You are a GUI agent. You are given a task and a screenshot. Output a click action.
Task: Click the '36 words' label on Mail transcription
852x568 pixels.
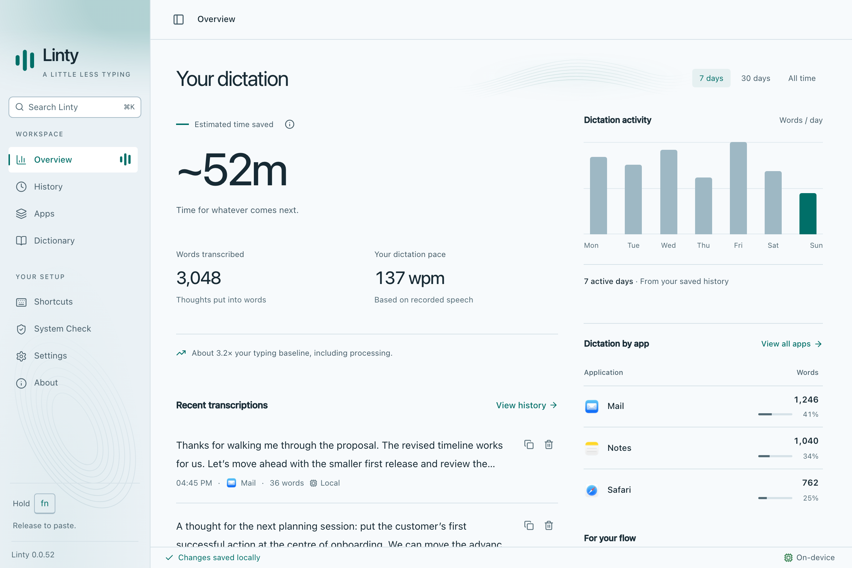286,483
